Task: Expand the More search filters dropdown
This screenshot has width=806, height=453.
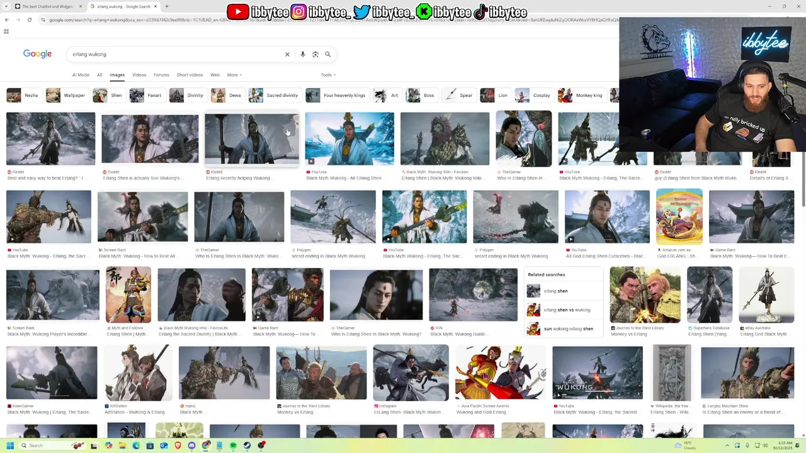Action: 234,75
